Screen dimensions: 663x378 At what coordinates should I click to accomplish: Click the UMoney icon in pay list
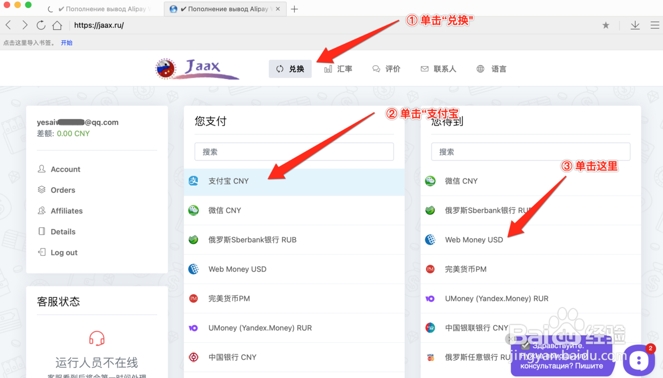click(x=194, y=328)
